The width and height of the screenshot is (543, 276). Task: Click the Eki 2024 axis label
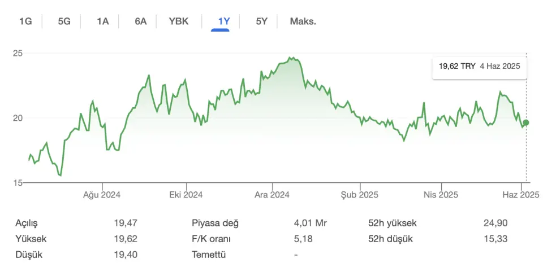point(186,195)
